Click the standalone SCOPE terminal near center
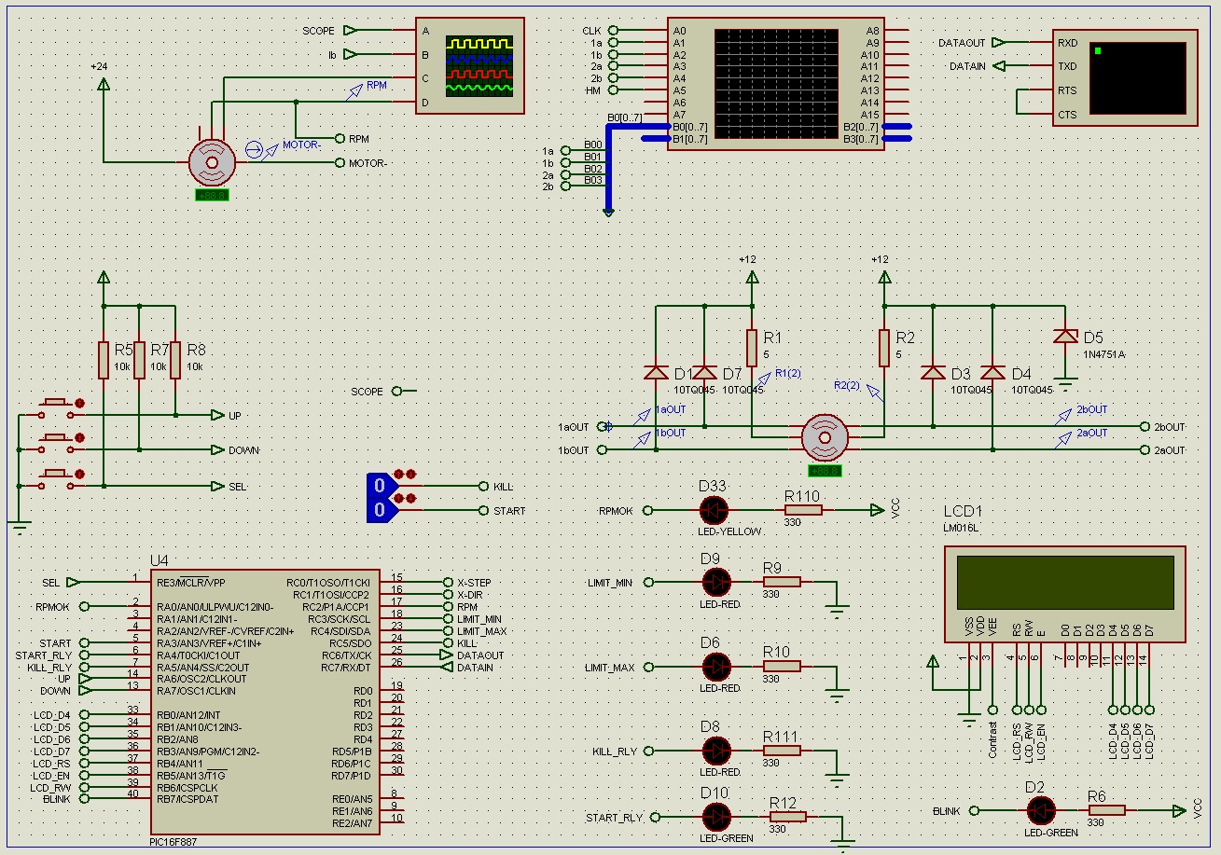Image resolution: width=1221 pixels, height=855 pixels. tap(398, 392)
